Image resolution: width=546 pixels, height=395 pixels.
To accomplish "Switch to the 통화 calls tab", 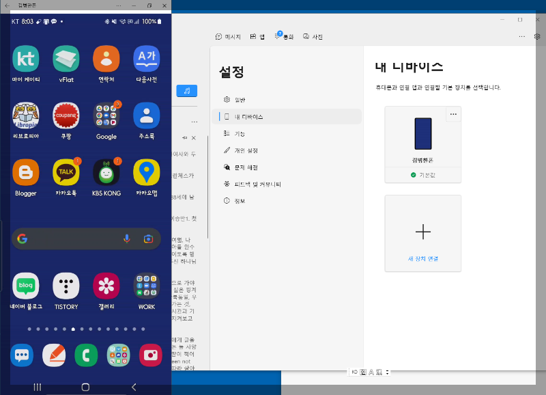I will [x=284, y=36].
